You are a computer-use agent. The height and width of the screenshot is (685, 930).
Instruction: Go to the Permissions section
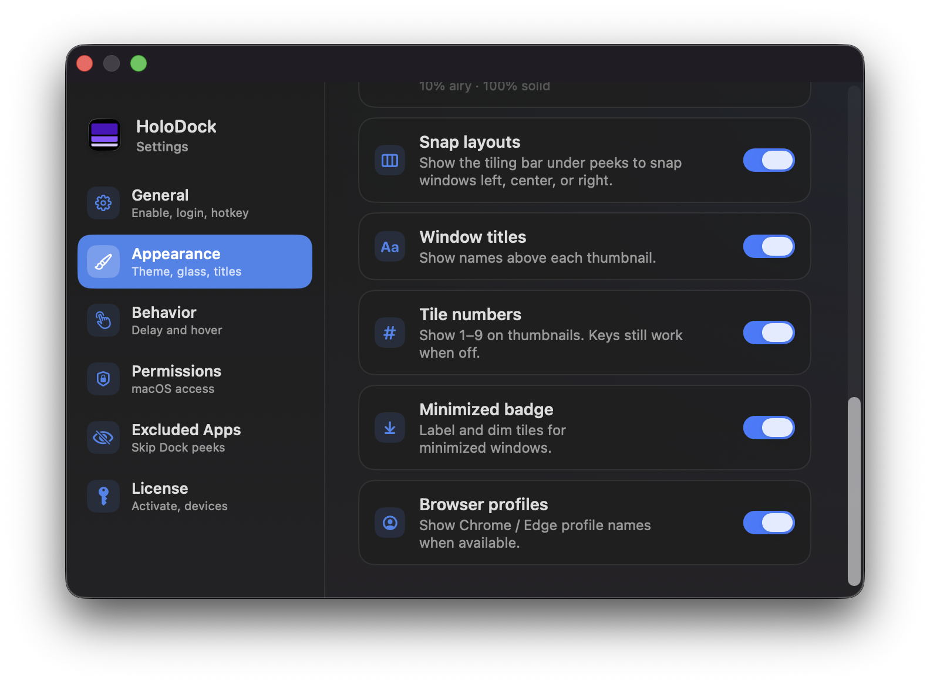click(x=195, y=379)
